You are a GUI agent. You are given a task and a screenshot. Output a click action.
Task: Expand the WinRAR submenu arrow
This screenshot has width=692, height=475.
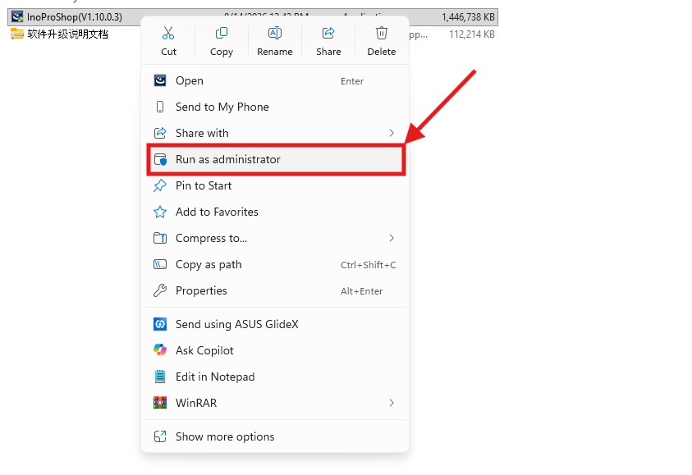tap(391, 403)
